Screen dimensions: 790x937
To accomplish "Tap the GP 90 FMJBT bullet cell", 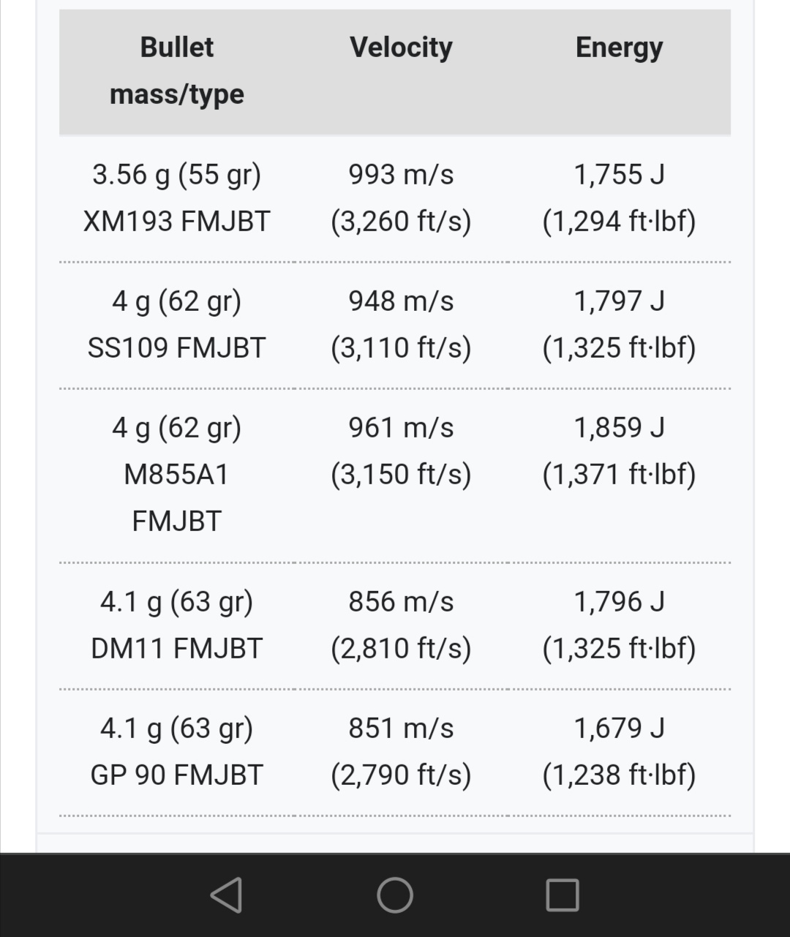I will [x=177, y=751].
